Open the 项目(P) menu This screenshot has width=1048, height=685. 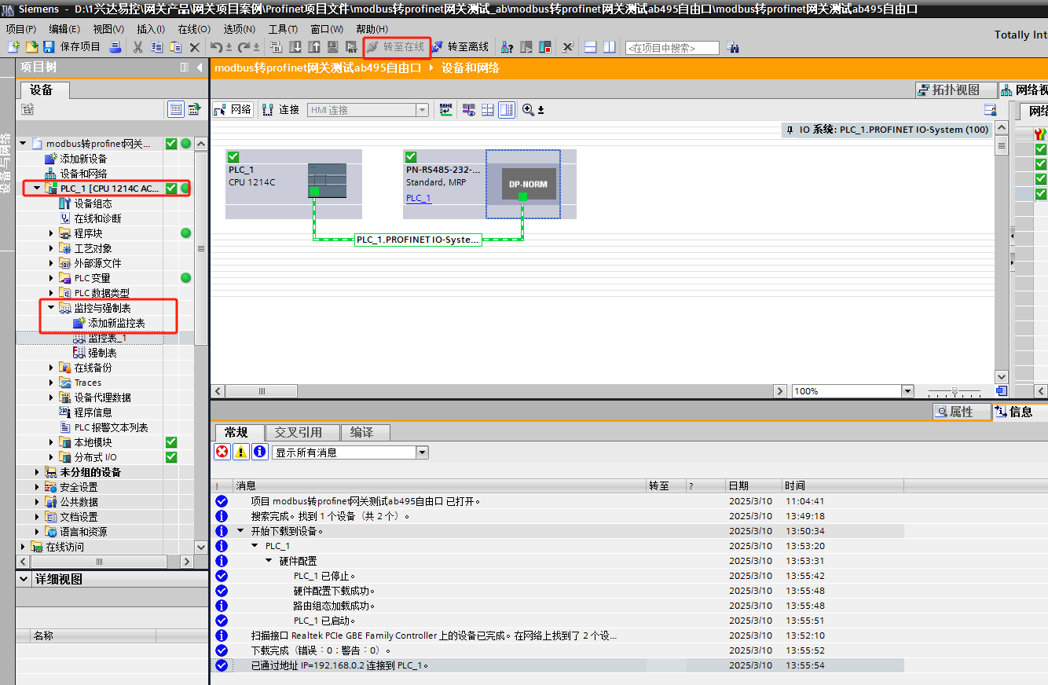click(21, 29)
